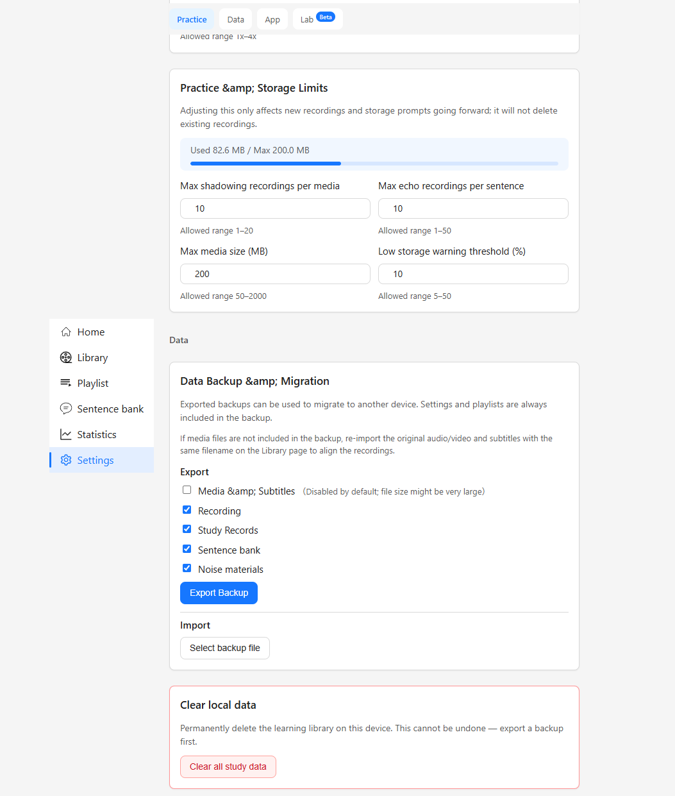Image resolution: width=675 pixels, height=796 pixels.
Task: Switch to the Lab tab
Action: tap(317, 19)
